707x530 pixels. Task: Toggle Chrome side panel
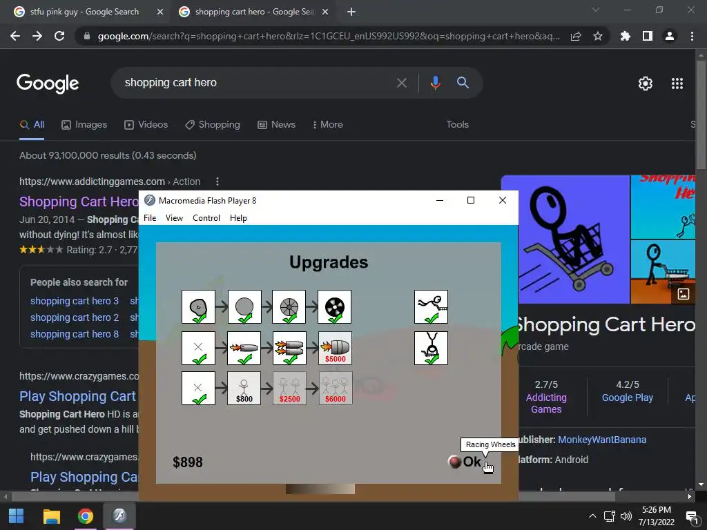(x=648, y=36)
